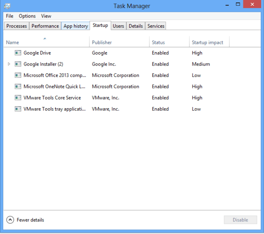The image size is (264, 234).
Task: Select the Microsoft OneNote Quick Launcher icon
Action: pos(18,87)
